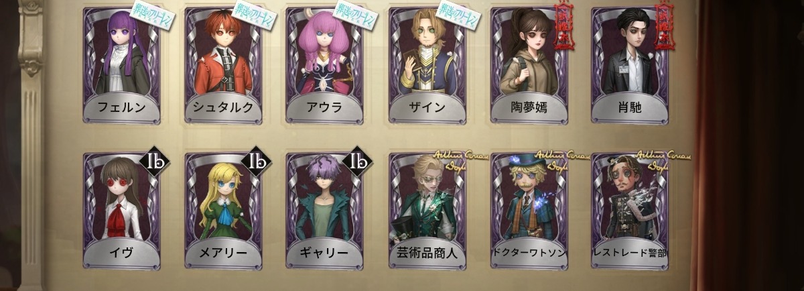804x291 pixels.
Task: Open the ギャリー costume card
Action: click(324, 211)
